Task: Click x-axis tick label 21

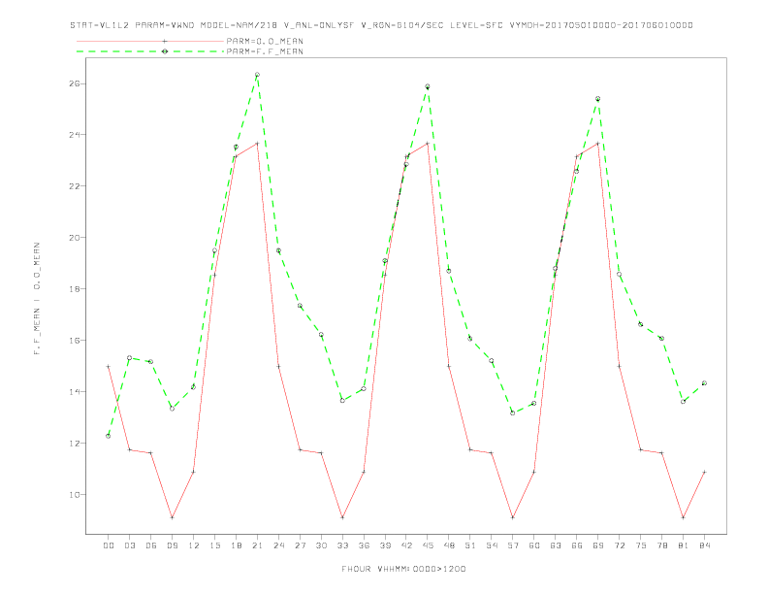Action: point(257,545)
